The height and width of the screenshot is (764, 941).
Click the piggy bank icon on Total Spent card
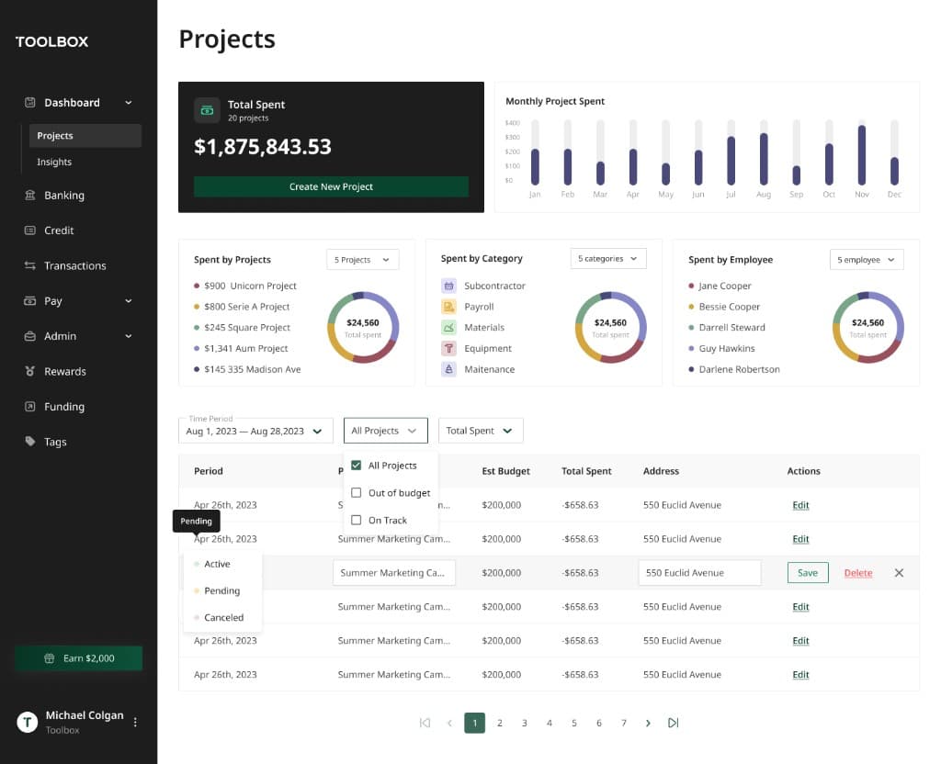point(207,110)
